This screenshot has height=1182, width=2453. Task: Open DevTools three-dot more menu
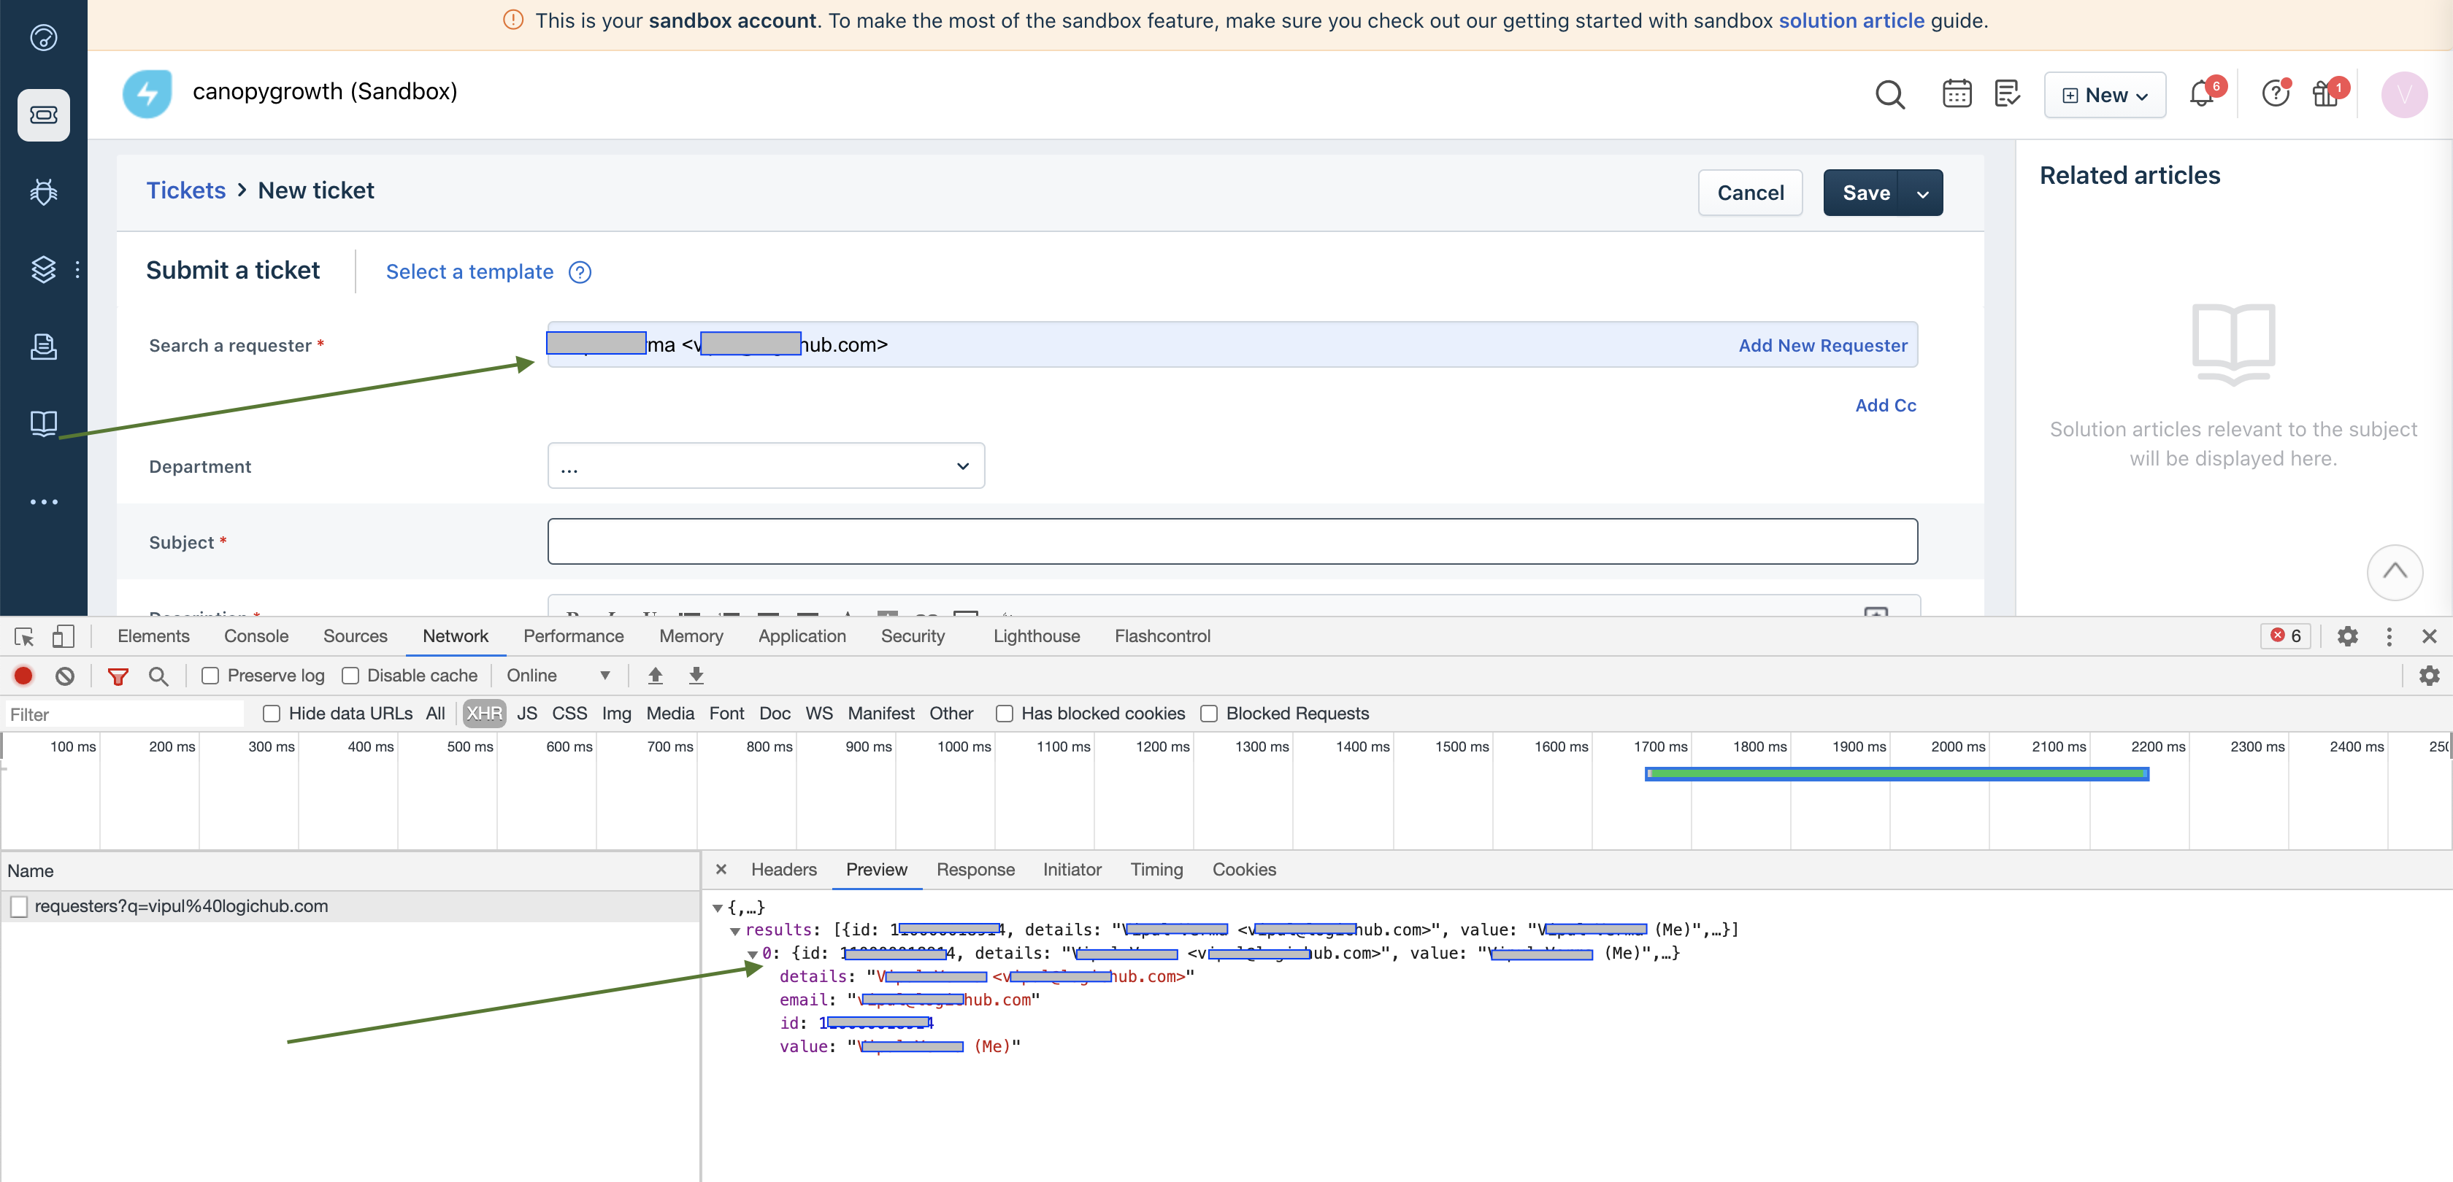(2388, 636)
